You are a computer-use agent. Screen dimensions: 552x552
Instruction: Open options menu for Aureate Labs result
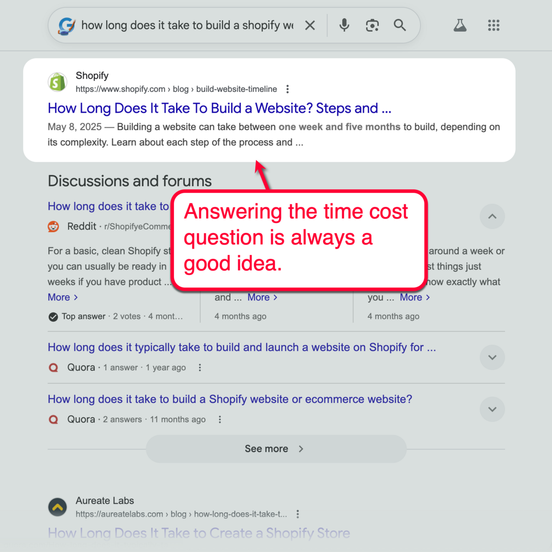coord(298,514)
